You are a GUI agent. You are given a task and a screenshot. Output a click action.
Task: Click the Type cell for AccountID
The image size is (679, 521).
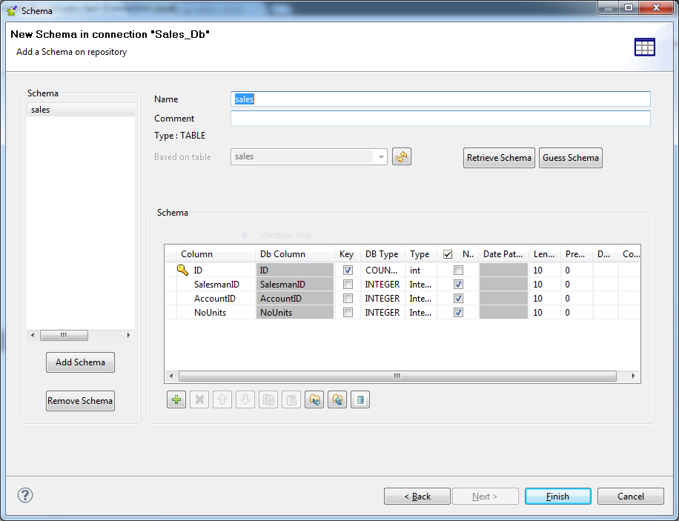[421, 299]
